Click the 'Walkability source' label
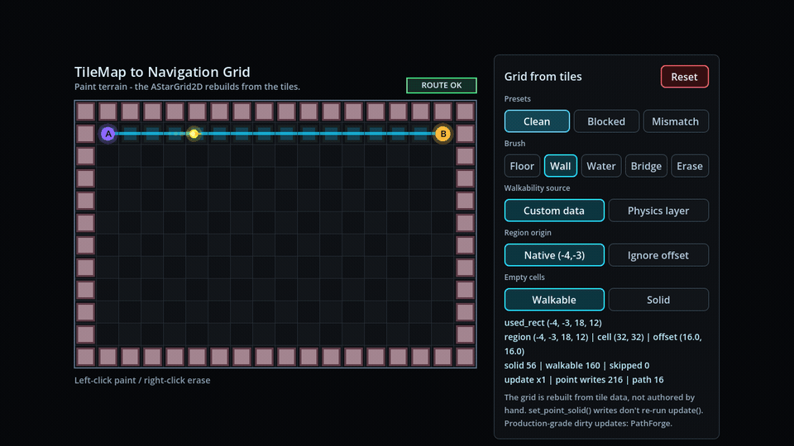 [537, 188]
